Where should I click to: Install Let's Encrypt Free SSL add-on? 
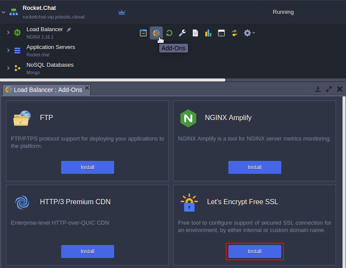(x=255, y=252)
